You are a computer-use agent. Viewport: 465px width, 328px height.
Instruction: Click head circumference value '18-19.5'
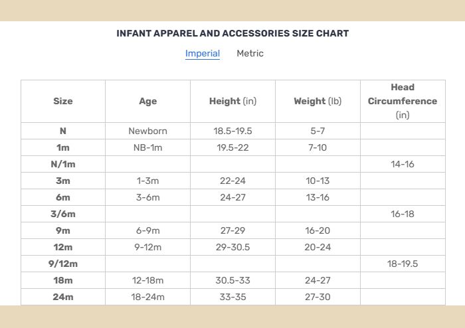pyautogui.click(x=403, y=264)
